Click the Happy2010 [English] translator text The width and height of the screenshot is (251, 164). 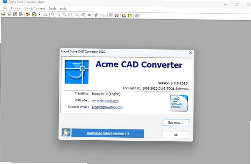[106, 94]
